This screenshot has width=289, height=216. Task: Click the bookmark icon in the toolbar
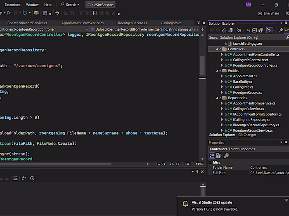pyautogui.click(x=95, y=13)
